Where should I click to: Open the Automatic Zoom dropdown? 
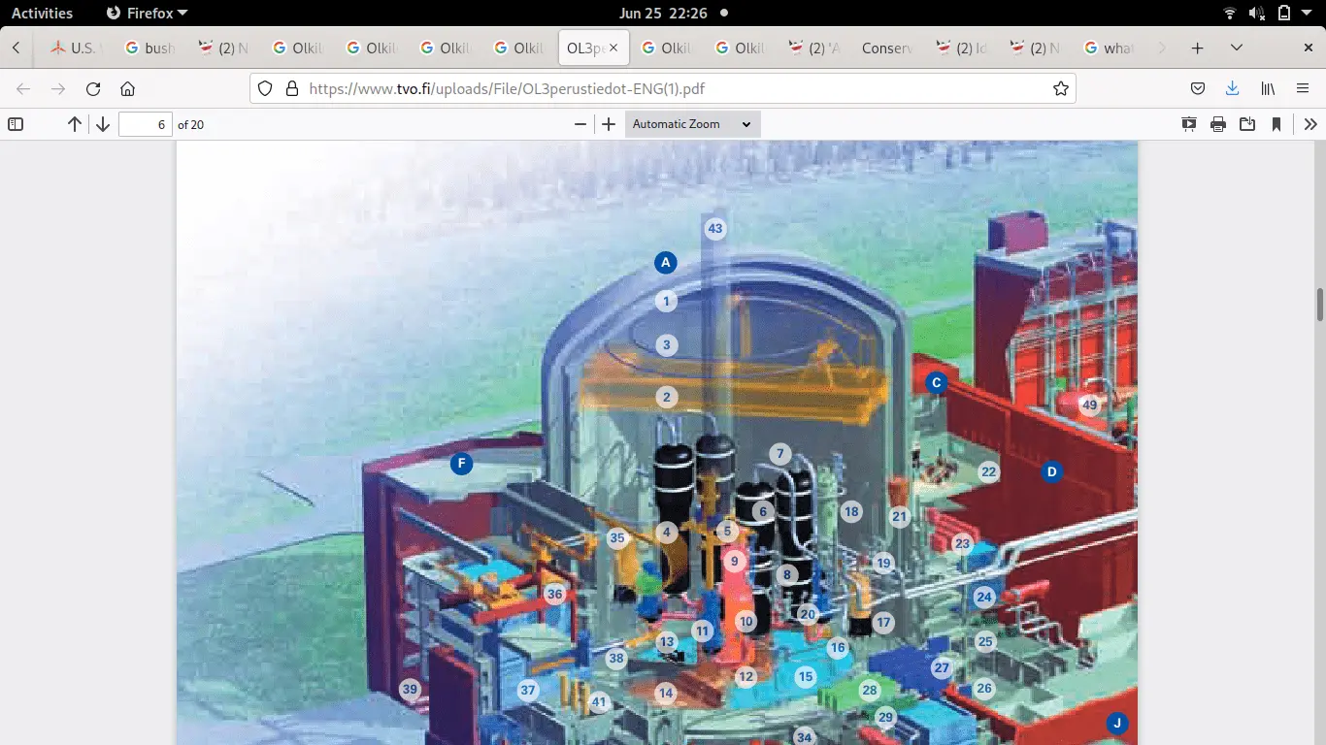pyautogui.click(x=691, y=124)
